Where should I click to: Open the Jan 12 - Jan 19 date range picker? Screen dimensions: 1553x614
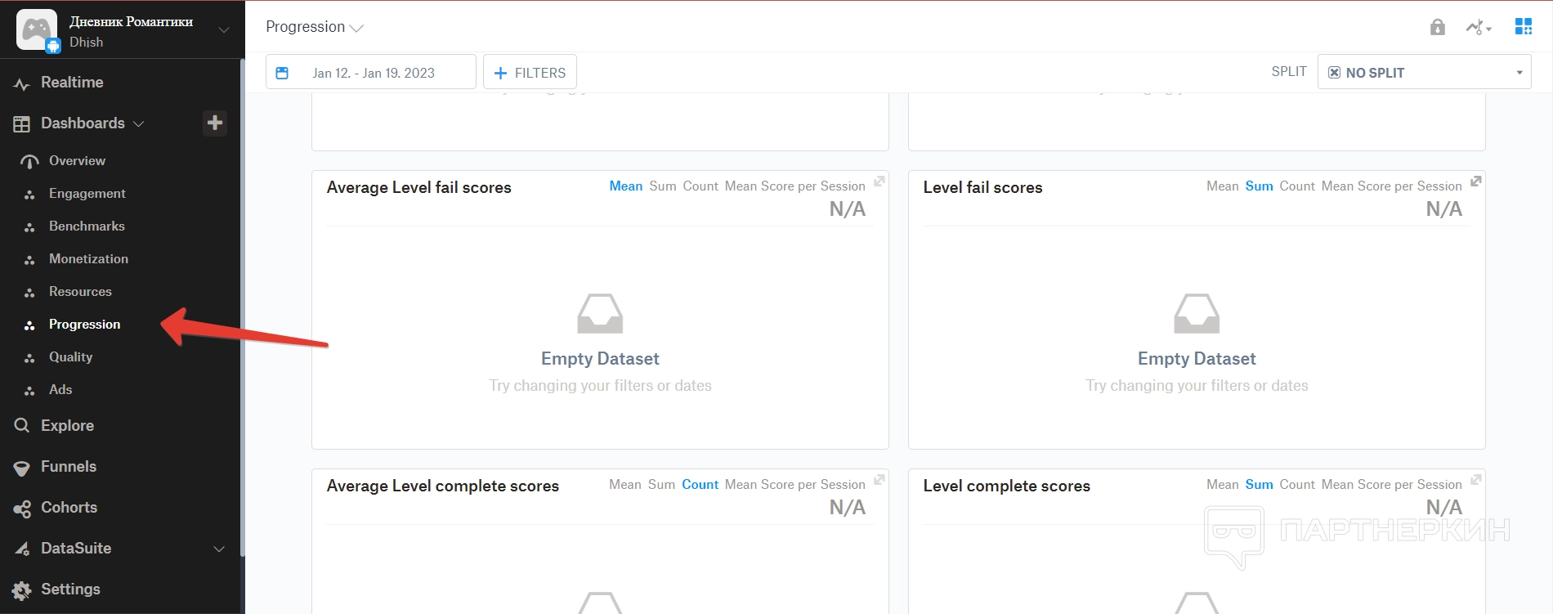[371, 72]
